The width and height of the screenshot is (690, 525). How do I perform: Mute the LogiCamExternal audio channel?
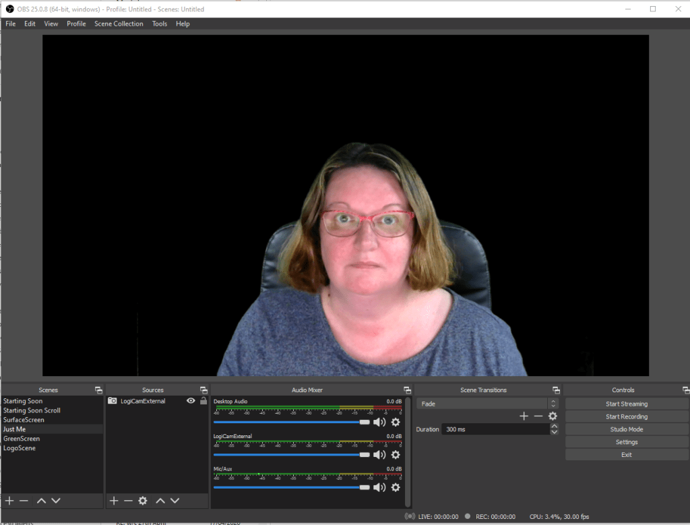click(x=379, y=455)
